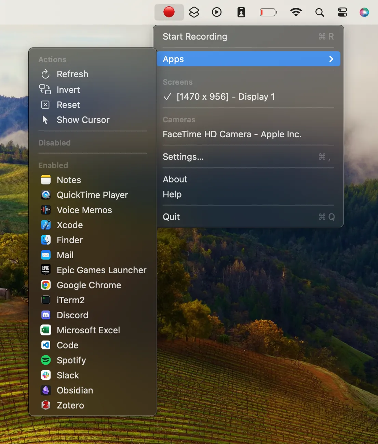
Task: Open Spotlight search from the menu bar
Action: pyautogui.click(x=320, y=12)
